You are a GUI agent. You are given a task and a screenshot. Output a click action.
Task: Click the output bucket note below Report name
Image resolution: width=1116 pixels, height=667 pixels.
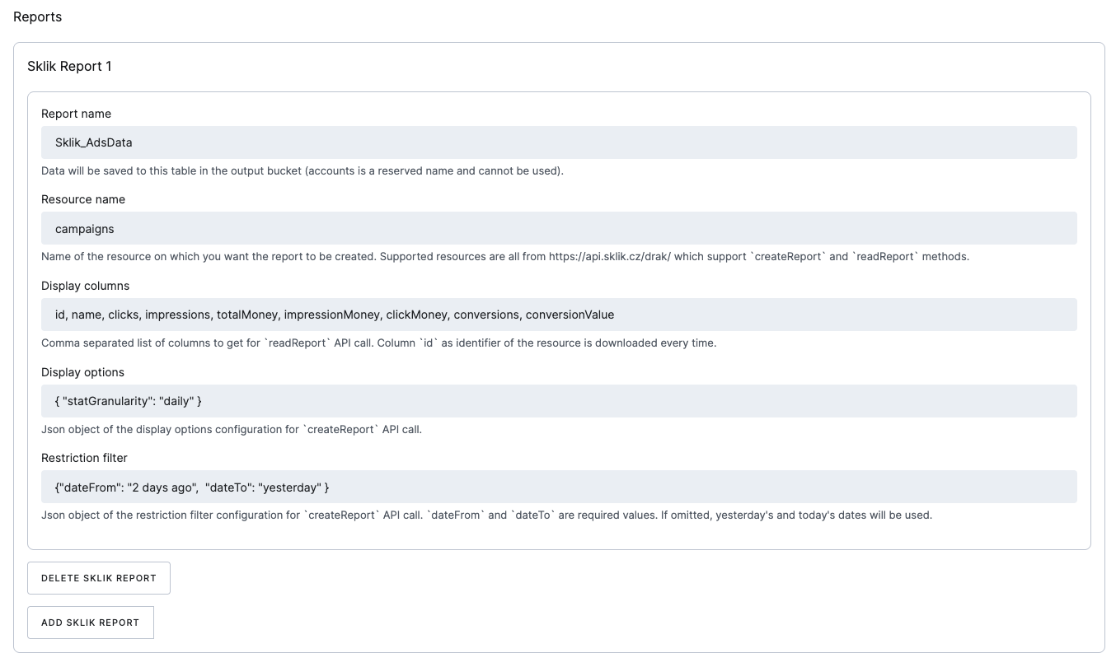[x=302, y=170]
